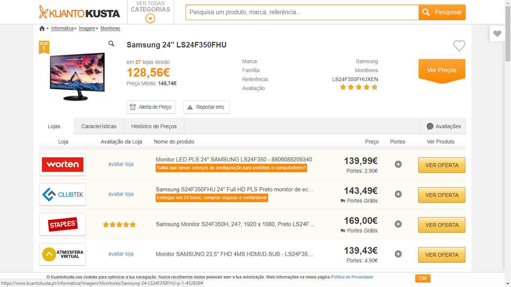Click the Samsung monitor product thumbnail
The height and width of the screenshot is (287, 511).
point(77,77)
